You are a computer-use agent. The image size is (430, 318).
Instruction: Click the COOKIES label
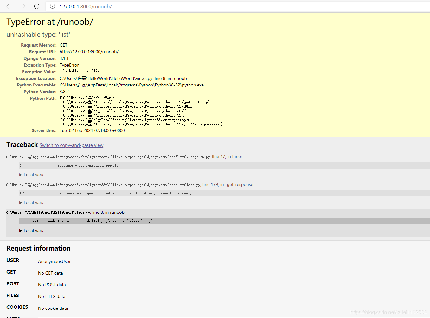click(x=17, y=307)
